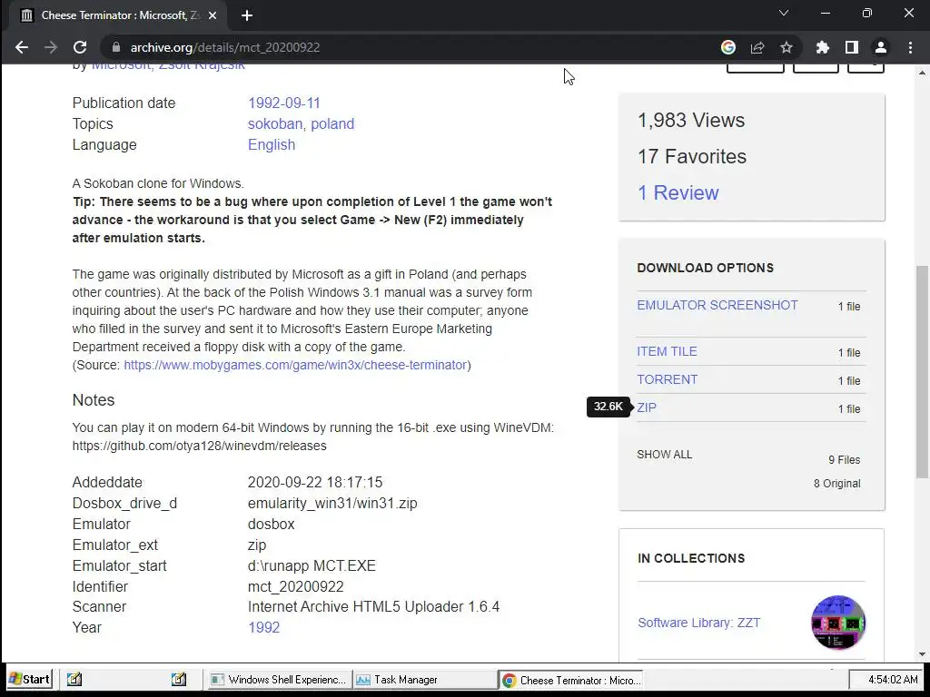Click the Google icon in address bar
This screenshot has width=930, height=697.
coord(728,47)
